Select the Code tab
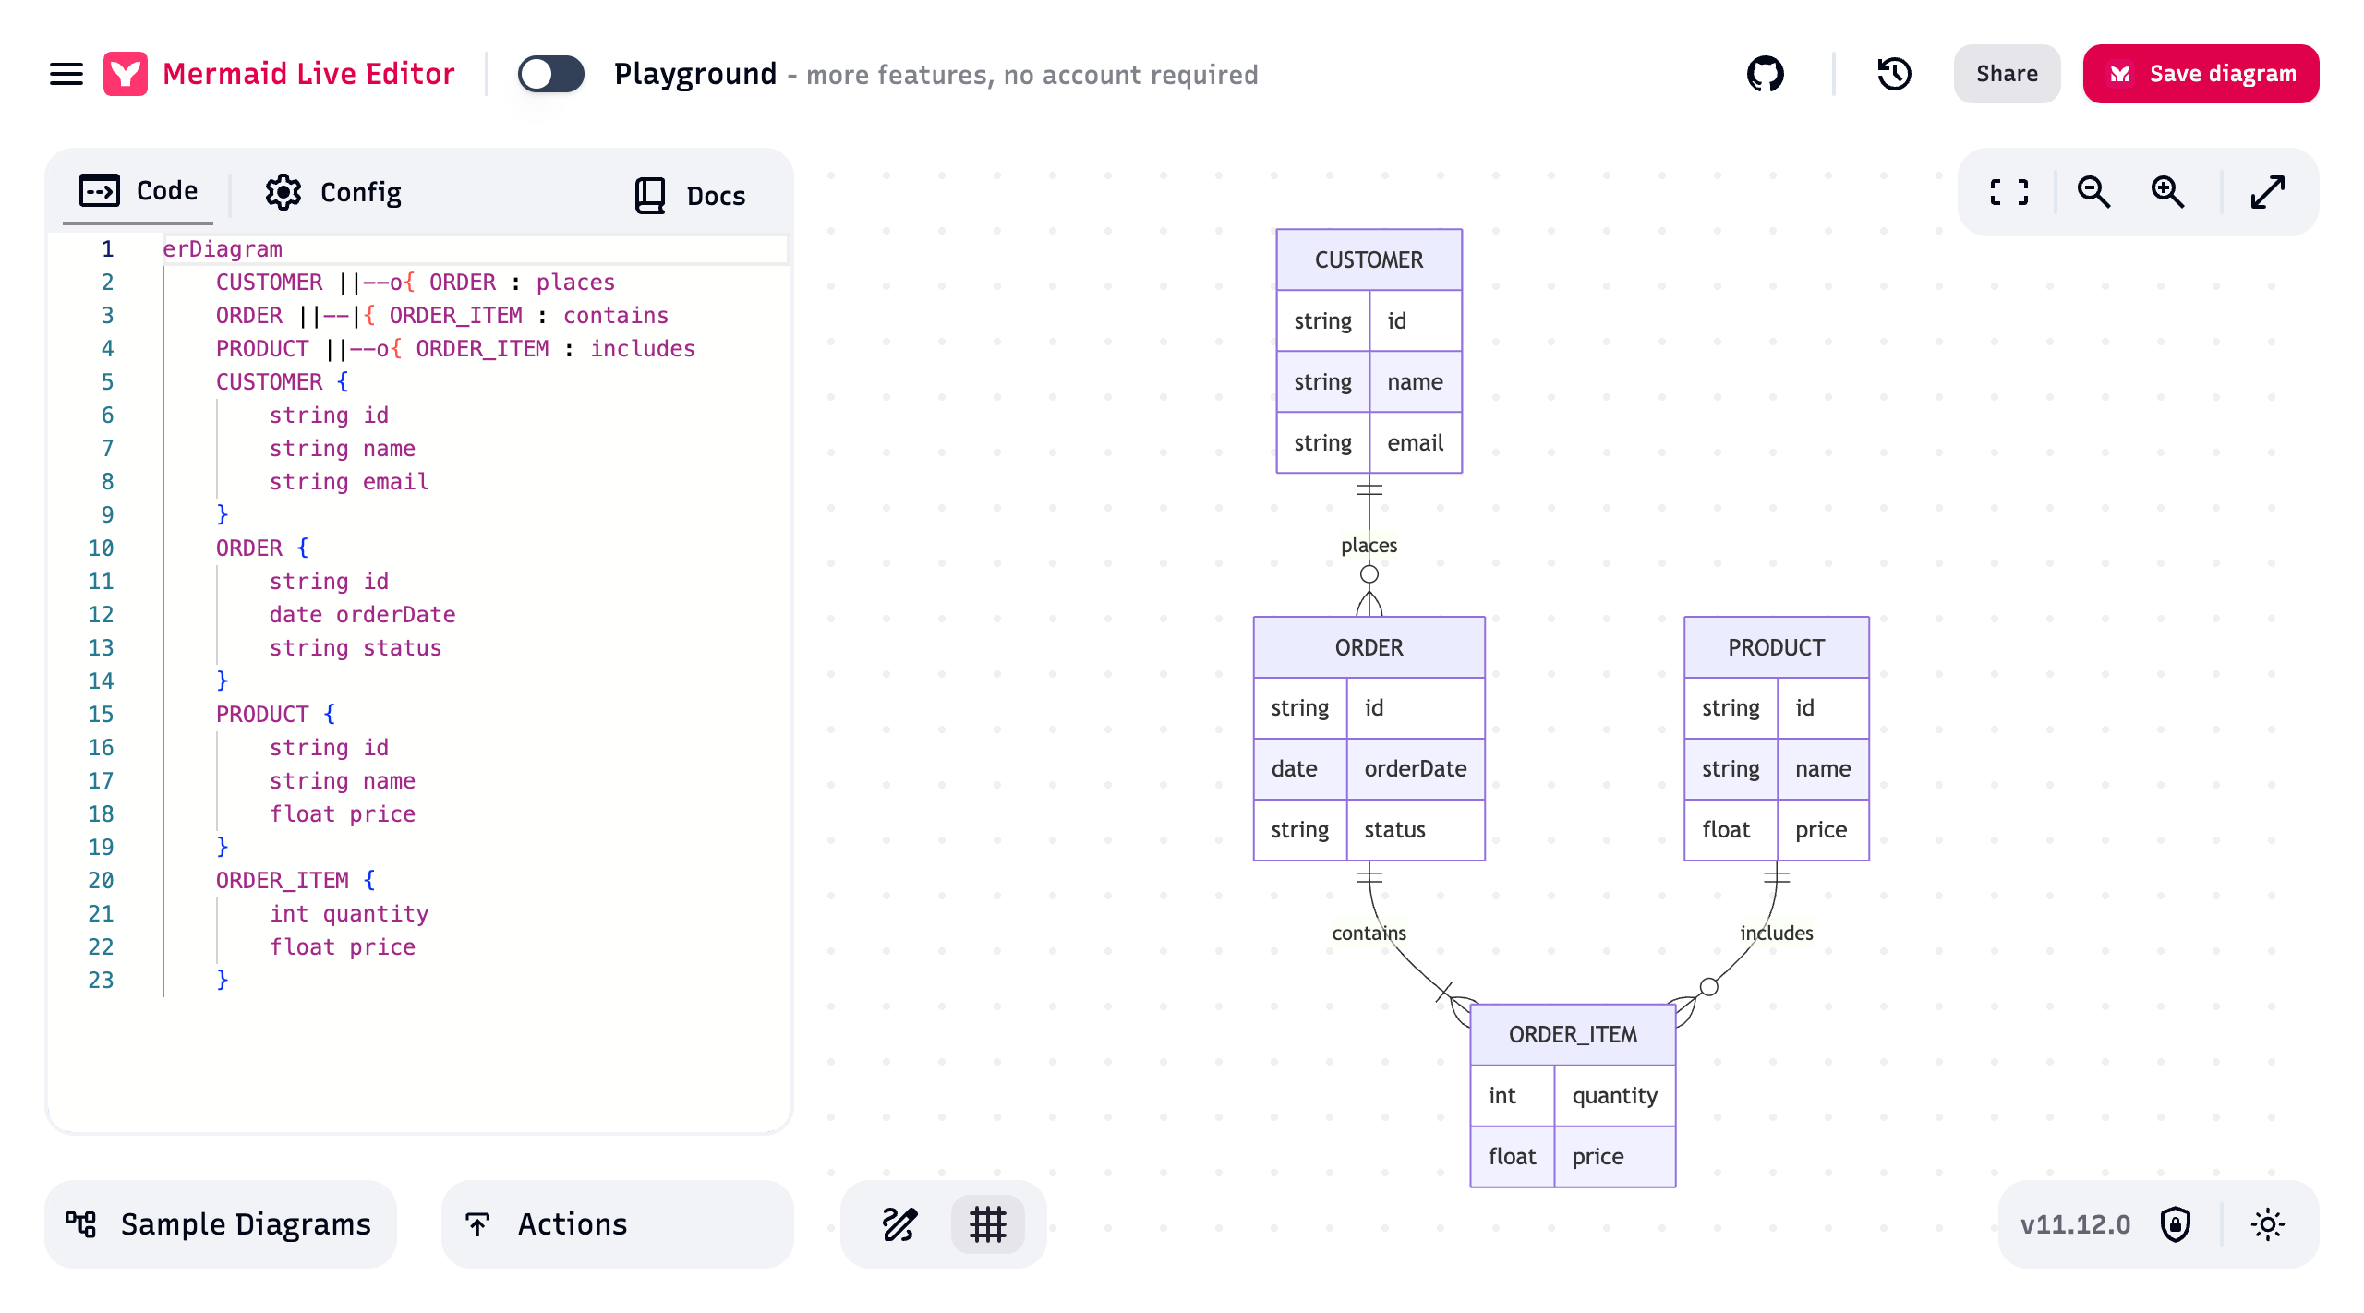Screen dimensions: 2364x1313 pos(139,190)
